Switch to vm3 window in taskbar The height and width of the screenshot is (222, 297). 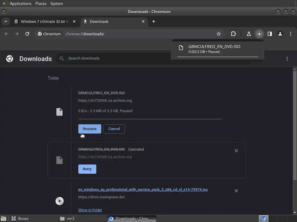point(82,219)
